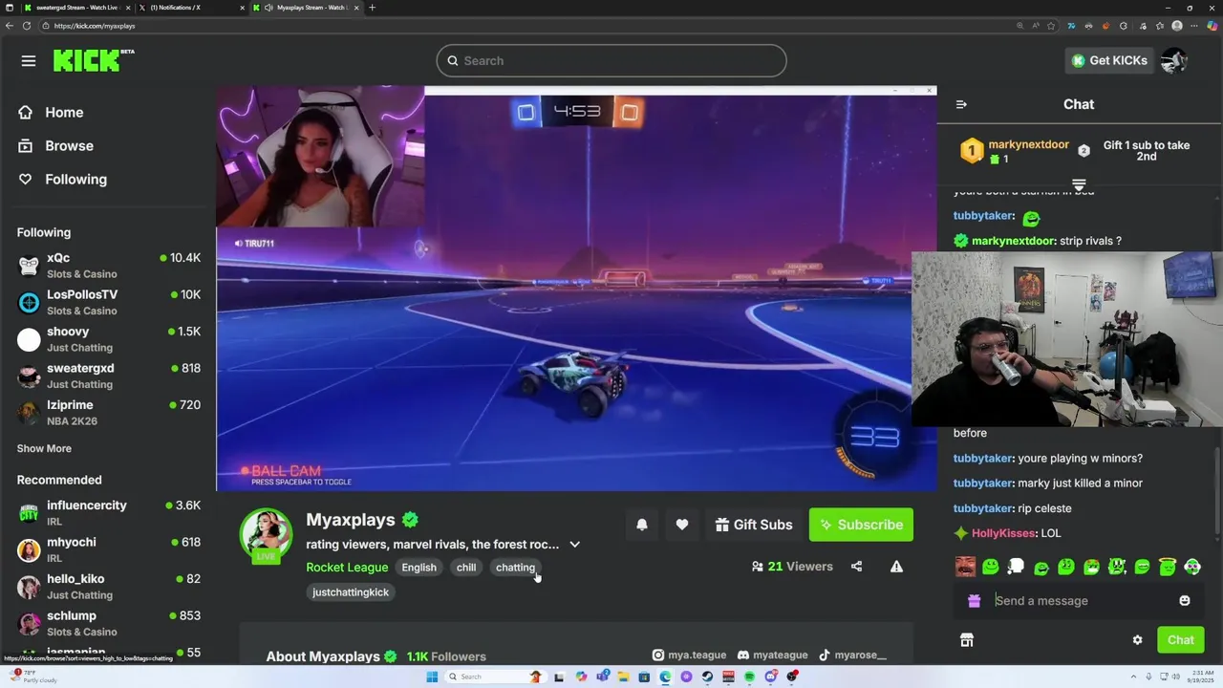Screen dimensions: 1223x688
Task: Click the Rocket League category link
Action: (347, 568)
